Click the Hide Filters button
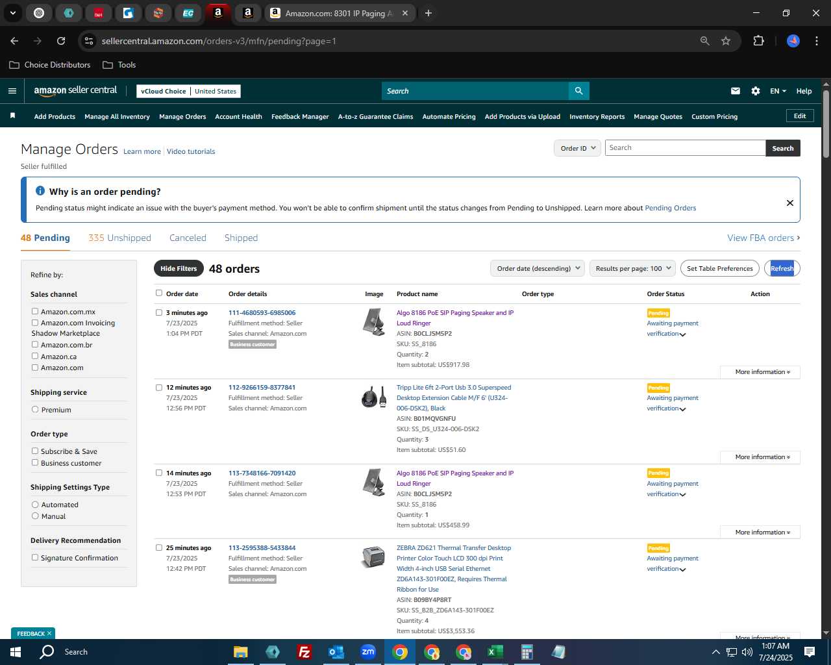The image size is (831, 665). point(179,268)
